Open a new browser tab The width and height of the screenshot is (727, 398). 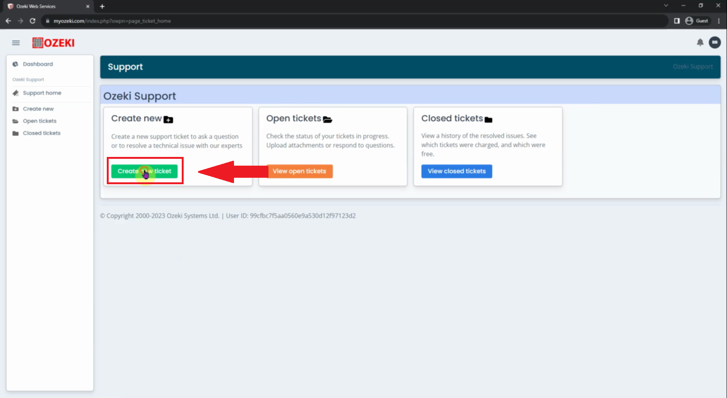(x=102, y=6)
